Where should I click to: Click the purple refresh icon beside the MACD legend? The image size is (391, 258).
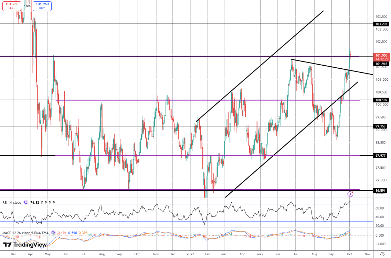[53, 233]
